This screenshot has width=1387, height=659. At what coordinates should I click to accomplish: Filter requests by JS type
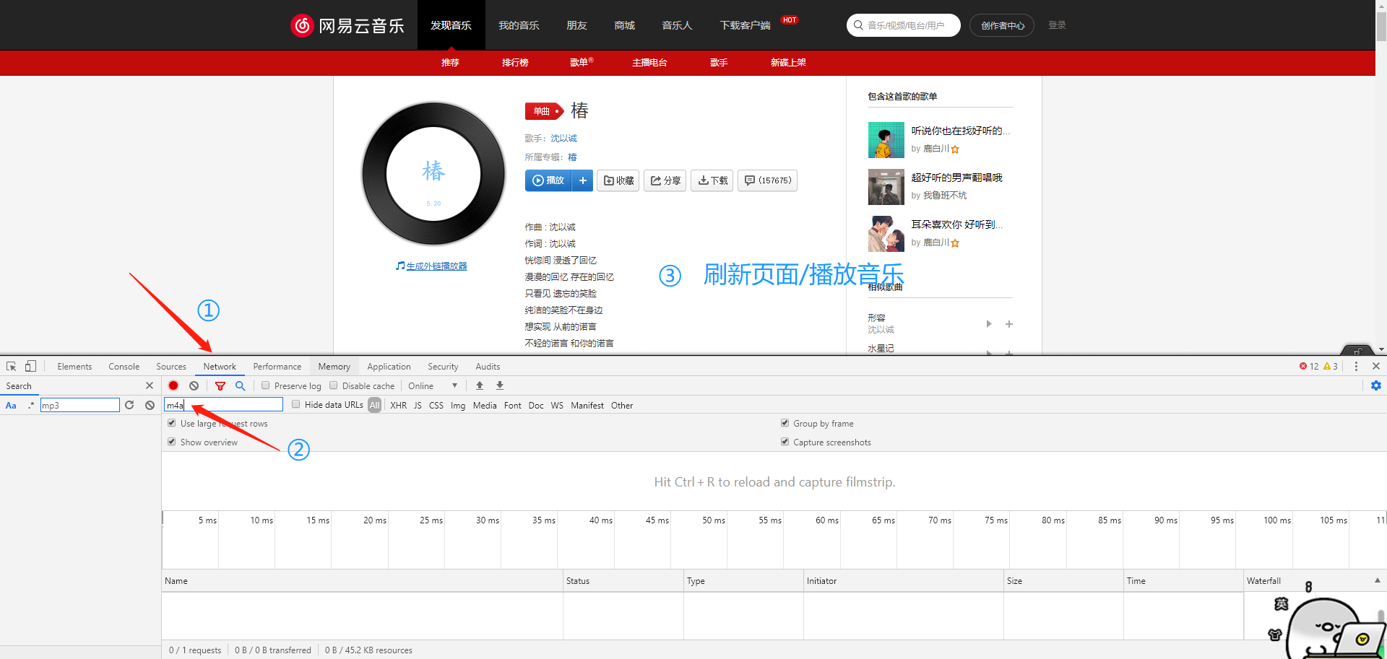(418, 405)
